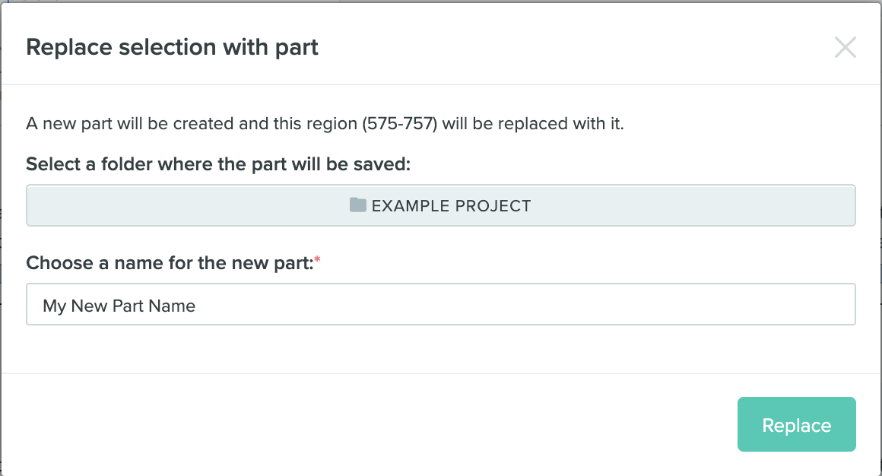Screen dimensions: 882x476
Task: Click the words 'will be replaced with it'
Action: tap(532, 123)
